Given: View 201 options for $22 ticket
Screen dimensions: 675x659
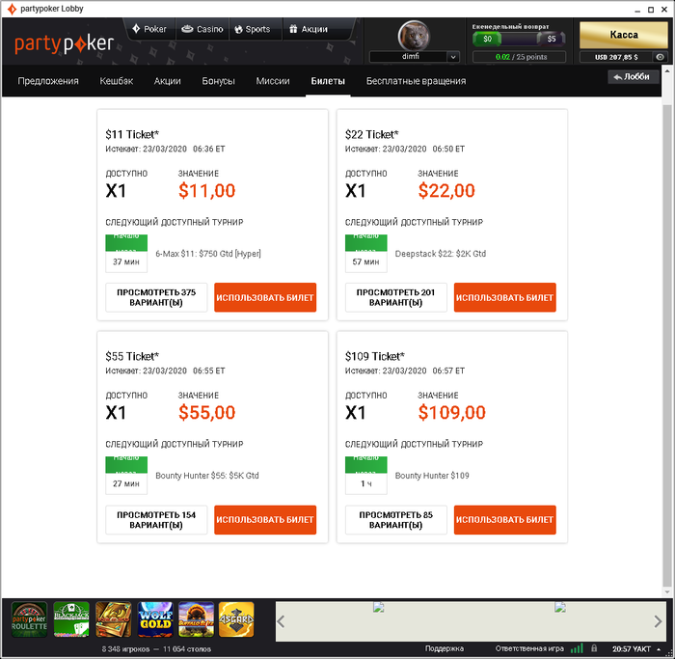Looking at the screenshot, I should (x=395, y=297).
